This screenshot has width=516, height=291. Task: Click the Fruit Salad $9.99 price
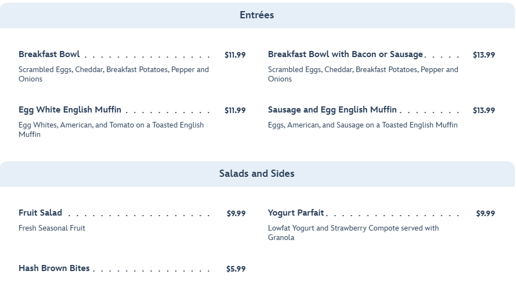pyautogui.click(x=236, y=213)
